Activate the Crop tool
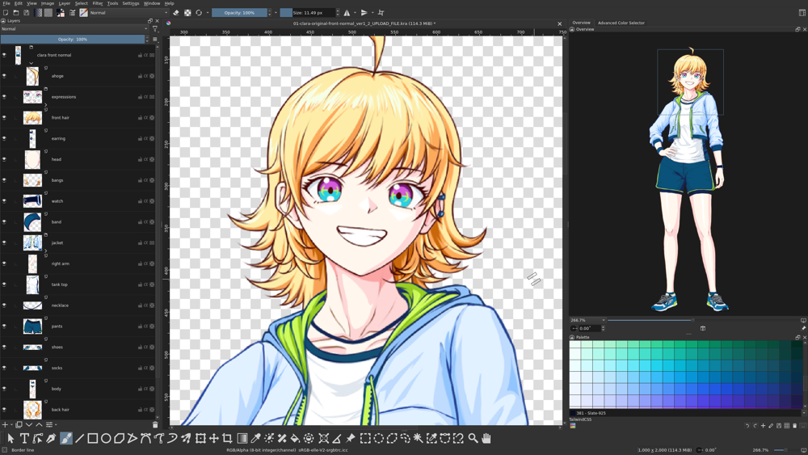Screen dimensions: 808x455 [228, 438]
